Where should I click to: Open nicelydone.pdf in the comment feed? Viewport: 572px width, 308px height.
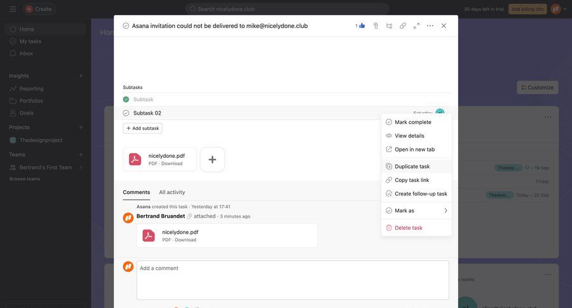(x=228, y=235)
